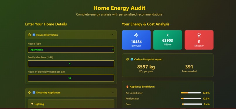Viewport: 236px width, 109px height.
Task: Click the 'House Type' field label
Action: [x=34, y=44]
